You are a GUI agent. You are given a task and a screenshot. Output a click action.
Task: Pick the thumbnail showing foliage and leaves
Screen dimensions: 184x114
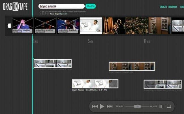[137, 26]
